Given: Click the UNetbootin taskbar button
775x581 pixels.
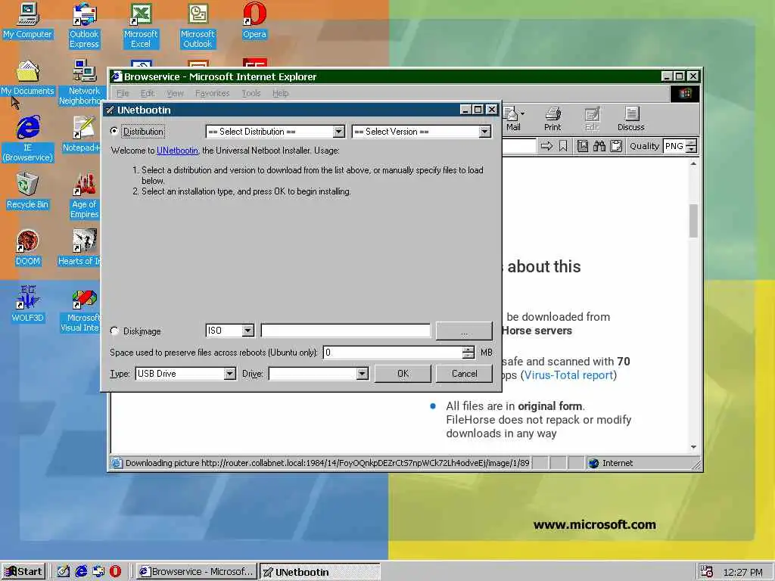Looking at the screenshot, I should click(320, 572).
